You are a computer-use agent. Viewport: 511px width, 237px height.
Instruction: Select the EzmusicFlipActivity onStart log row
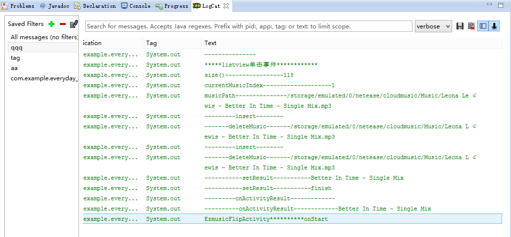tap(292, 219)
